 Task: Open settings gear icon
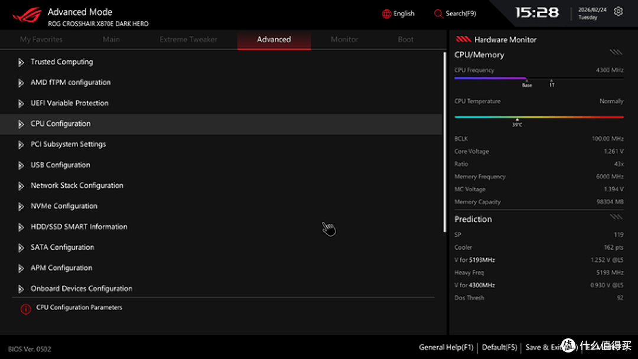pos(618,11)
